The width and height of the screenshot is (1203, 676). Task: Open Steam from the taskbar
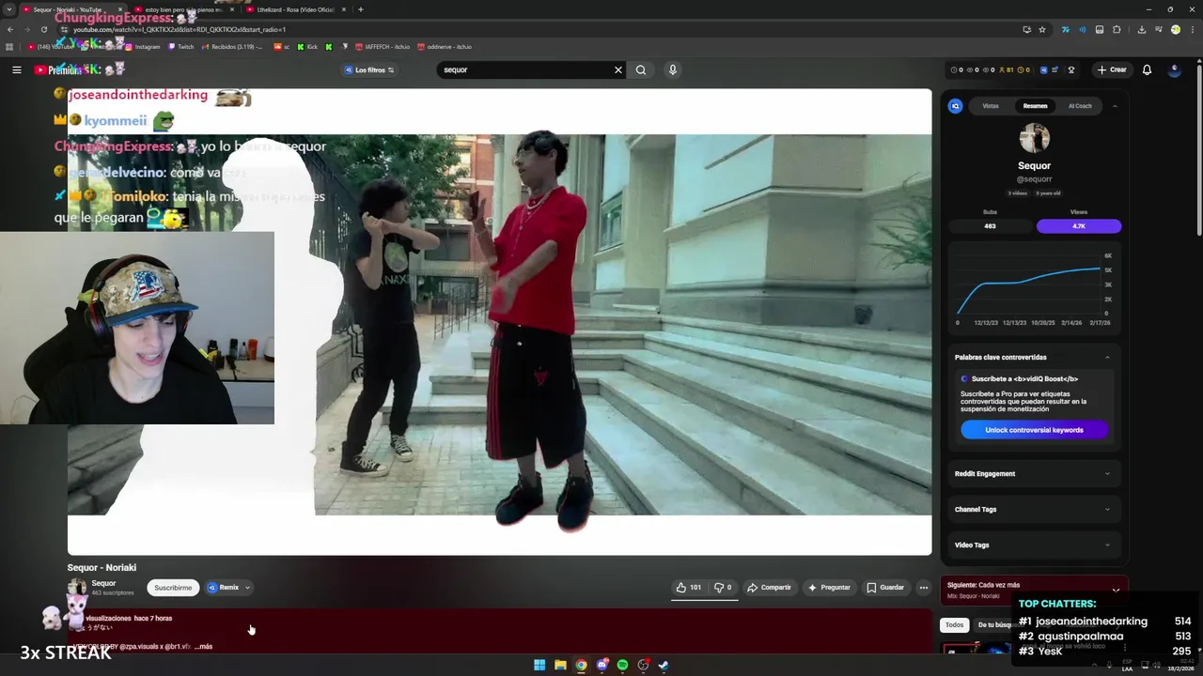tap(664, 665)
